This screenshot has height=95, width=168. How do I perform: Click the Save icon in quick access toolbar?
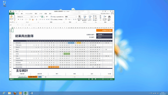pos(13,11)
